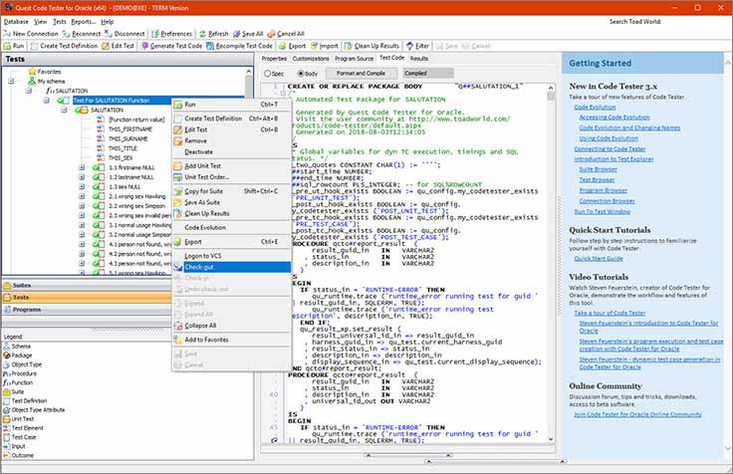Click the Format and Compile button
Screen dimensions: 733x474
click(x=361, y=74)
